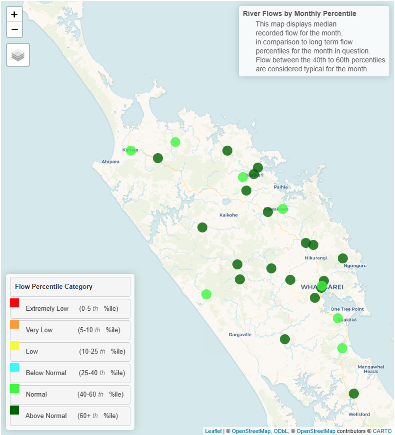Click the cyan Below Normal swatch
Screen dimensions: 395x435
(14, 367)
